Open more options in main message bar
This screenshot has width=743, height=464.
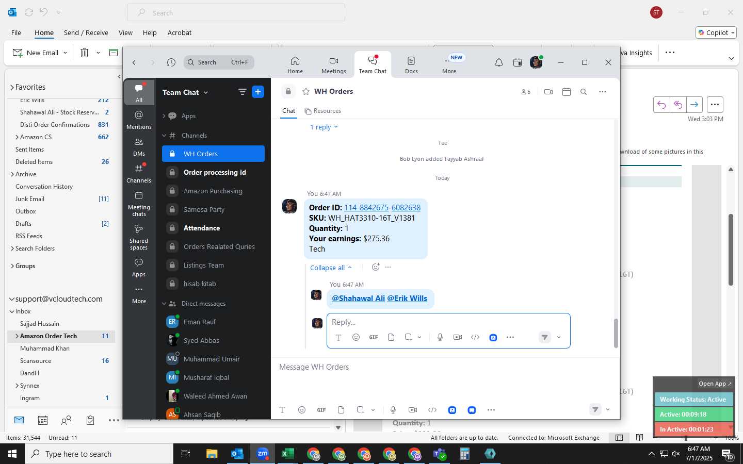491,410
